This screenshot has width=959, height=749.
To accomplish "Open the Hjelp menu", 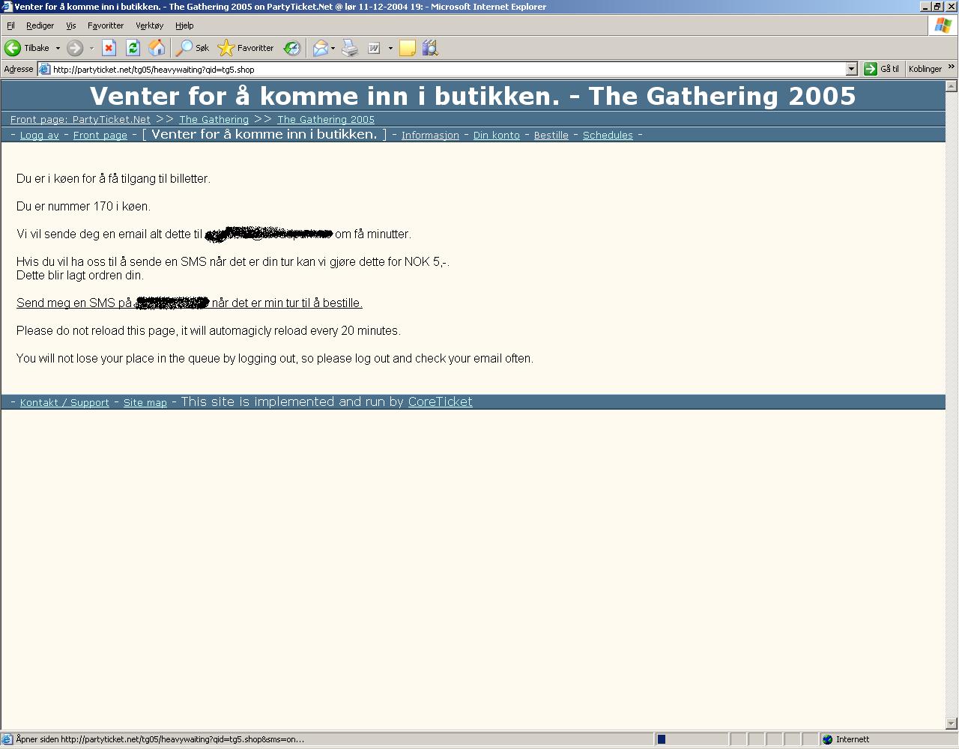I will click(184, 25).
